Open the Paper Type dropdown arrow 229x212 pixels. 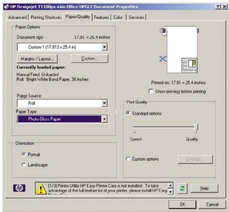[x=104, y=119]
